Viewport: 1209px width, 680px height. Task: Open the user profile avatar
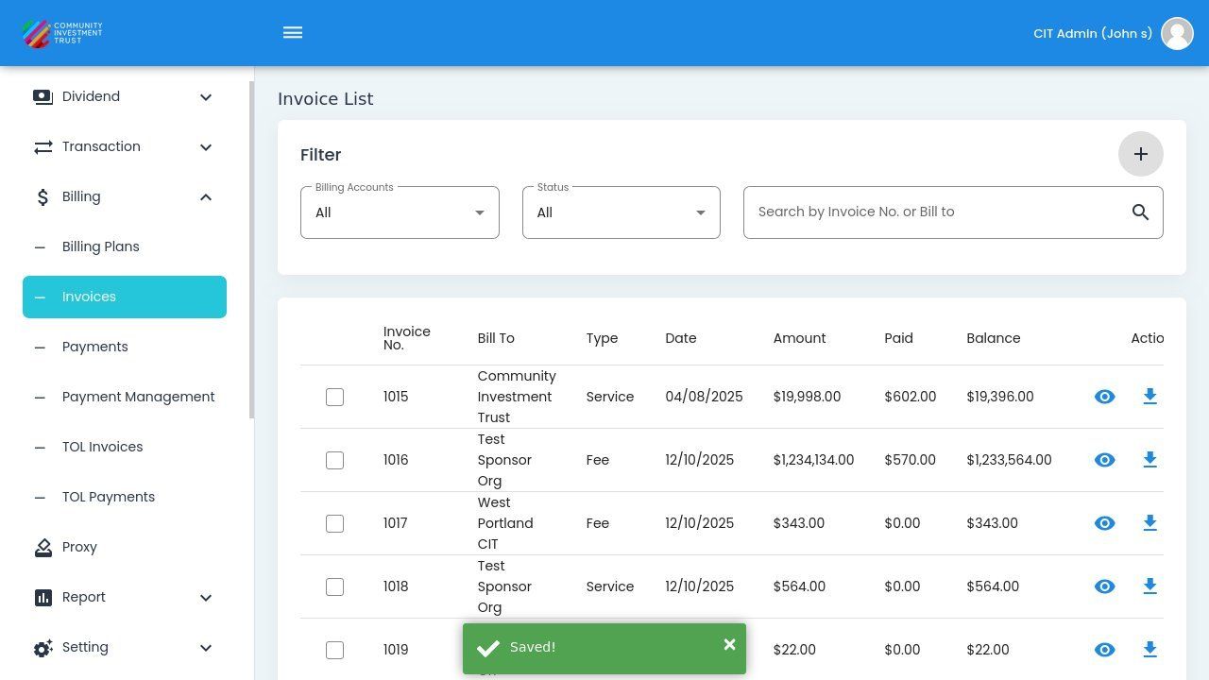pos(1177,33)
